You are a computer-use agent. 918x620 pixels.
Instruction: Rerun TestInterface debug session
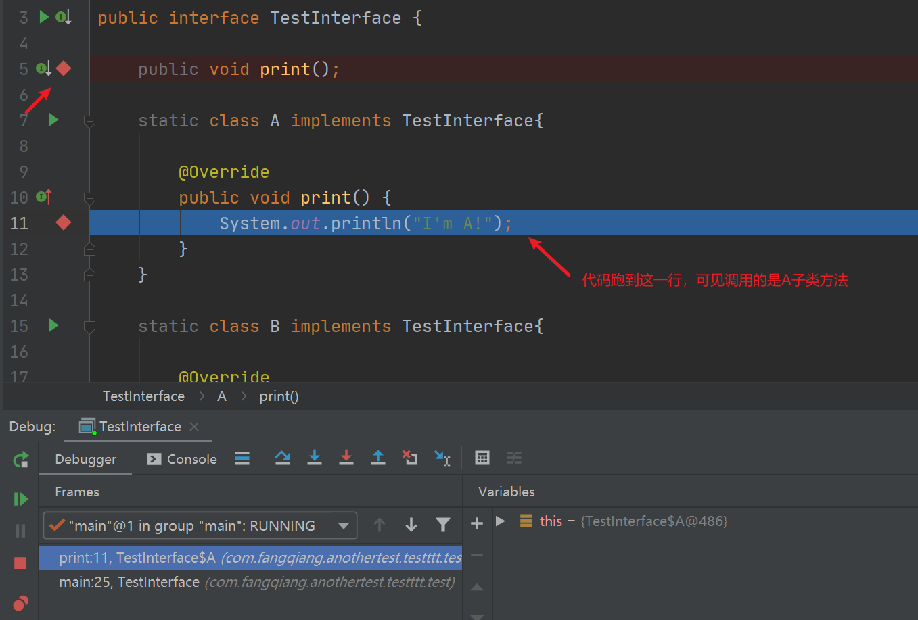pyautogui.click(x=21, y=460)
